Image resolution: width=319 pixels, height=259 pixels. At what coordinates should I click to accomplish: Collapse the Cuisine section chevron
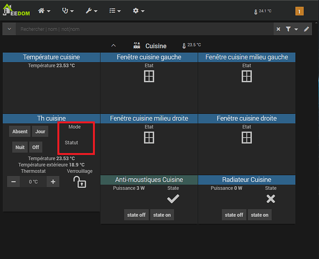[113, 46]
